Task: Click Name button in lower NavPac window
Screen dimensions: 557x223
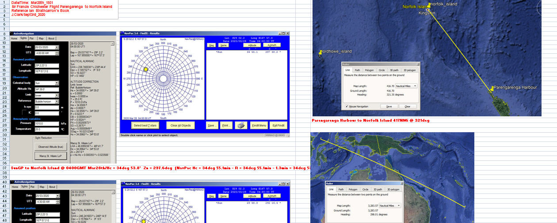Action: coord(224,196)
